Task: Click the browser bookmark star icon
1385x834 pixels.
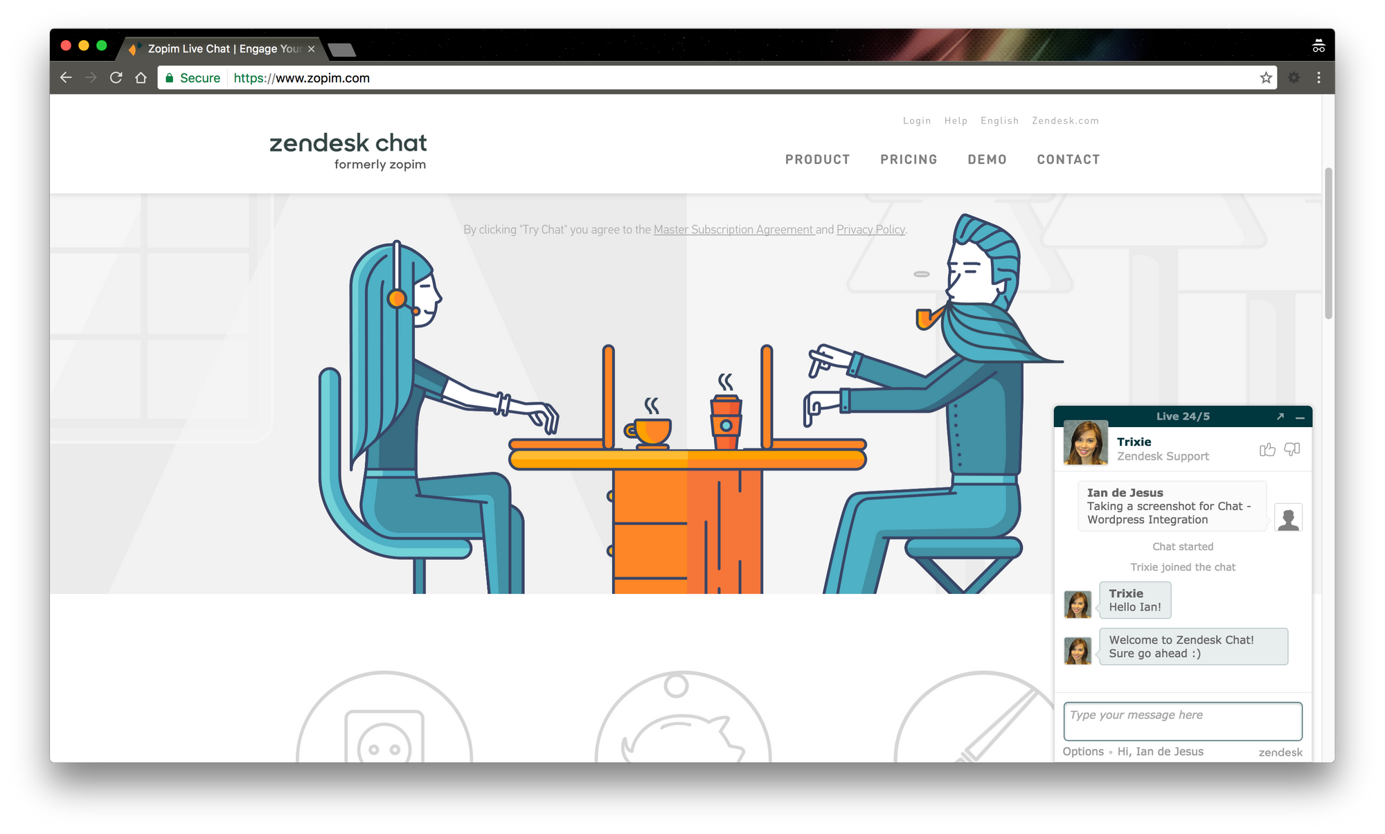Action: pyautogui.click(x=1267, y=78)
